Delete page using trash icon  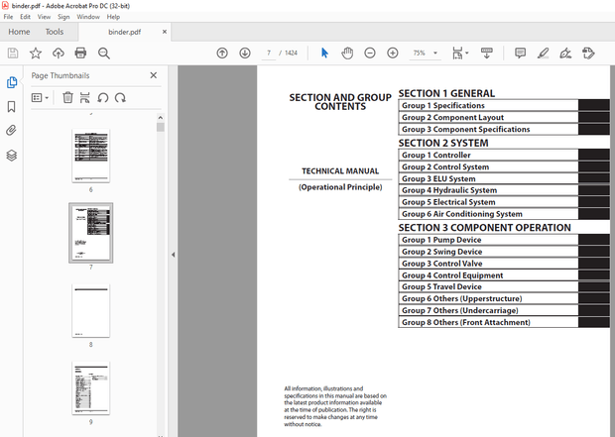67,97
